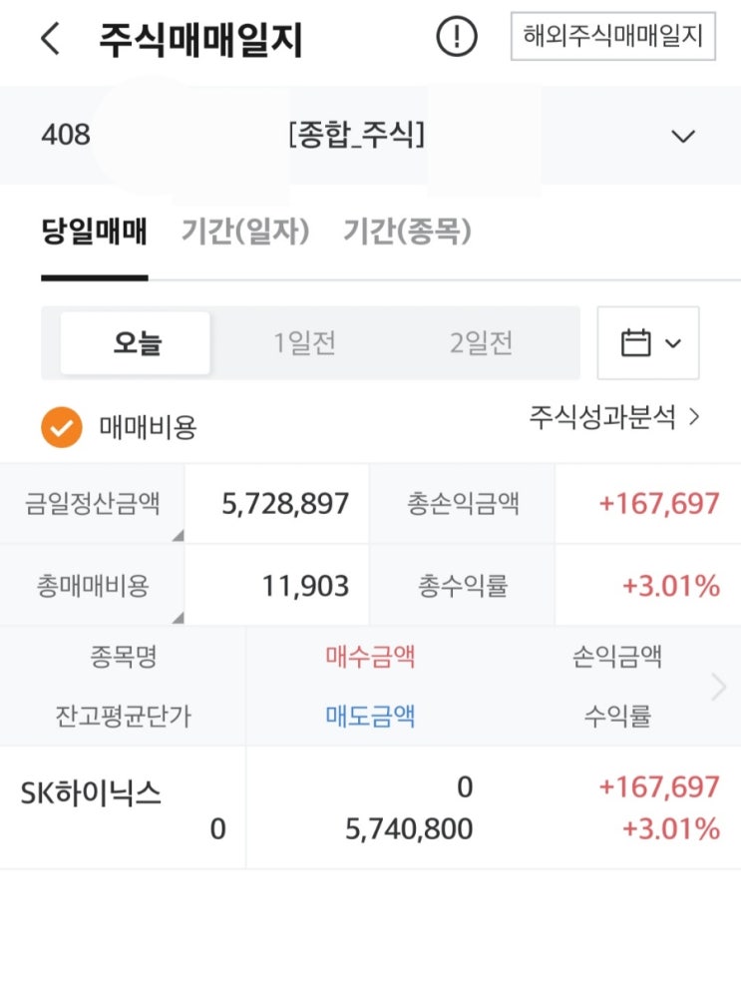Tap the corner triangle on 금일정산금액 cell
The height and width of the screenshot is (1000, 741).
(x=179, y=536)
